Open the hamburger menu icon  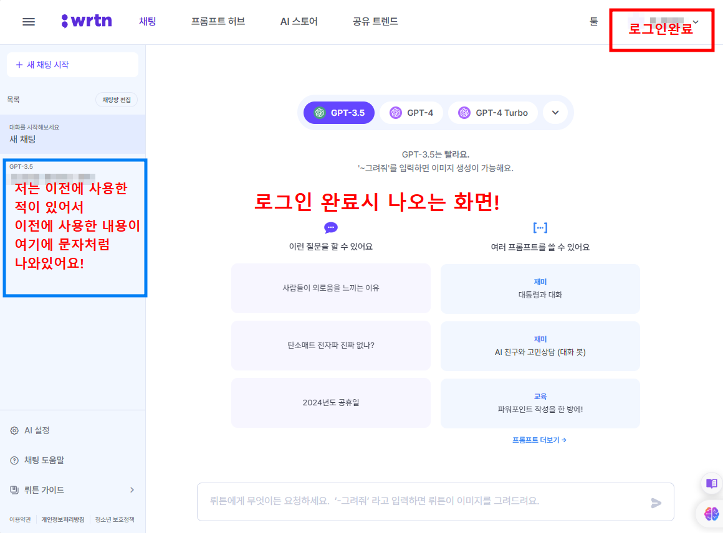click(29, 22)
